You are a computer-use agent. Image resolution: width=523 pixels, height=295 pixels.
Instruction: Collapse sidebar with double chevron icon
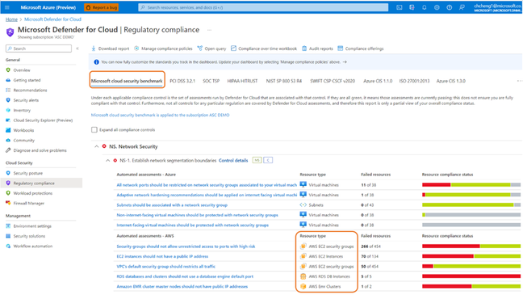(x=77, y=48)
